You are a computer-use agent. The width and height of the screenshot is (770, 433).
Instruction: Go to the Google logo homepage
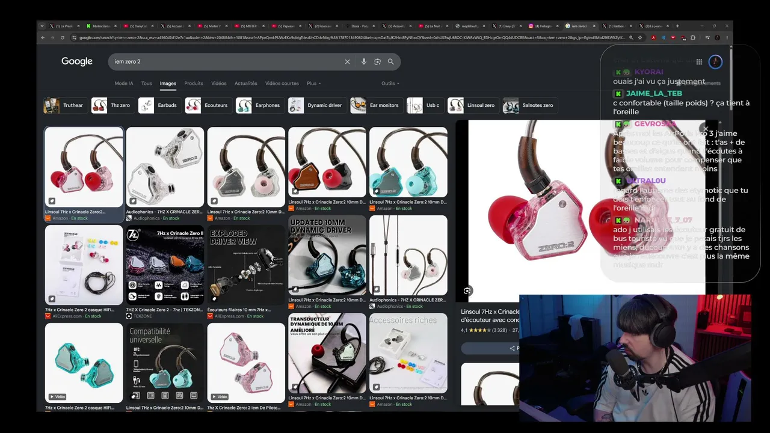(x=77, y=61)
